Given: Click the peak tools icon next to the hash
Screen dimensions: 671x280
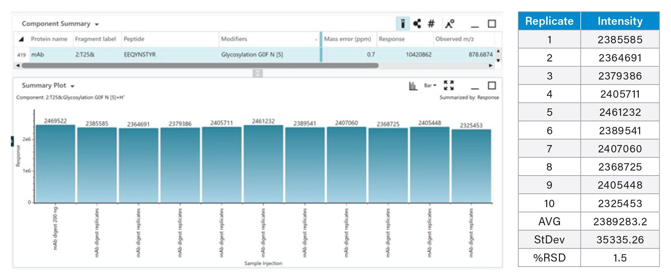Looking at the screenshot, I should pyautogui.click(x=450, y=24).
